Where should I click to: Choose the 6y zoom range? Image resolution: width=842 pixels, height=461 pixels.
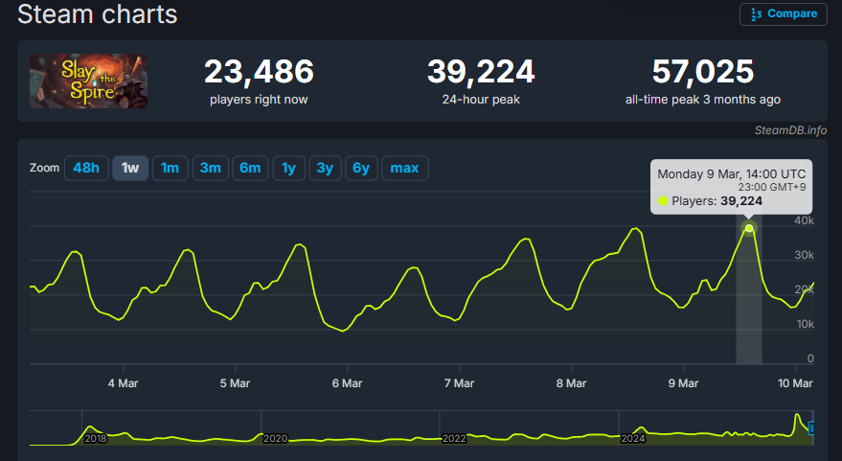coord(361,168)
